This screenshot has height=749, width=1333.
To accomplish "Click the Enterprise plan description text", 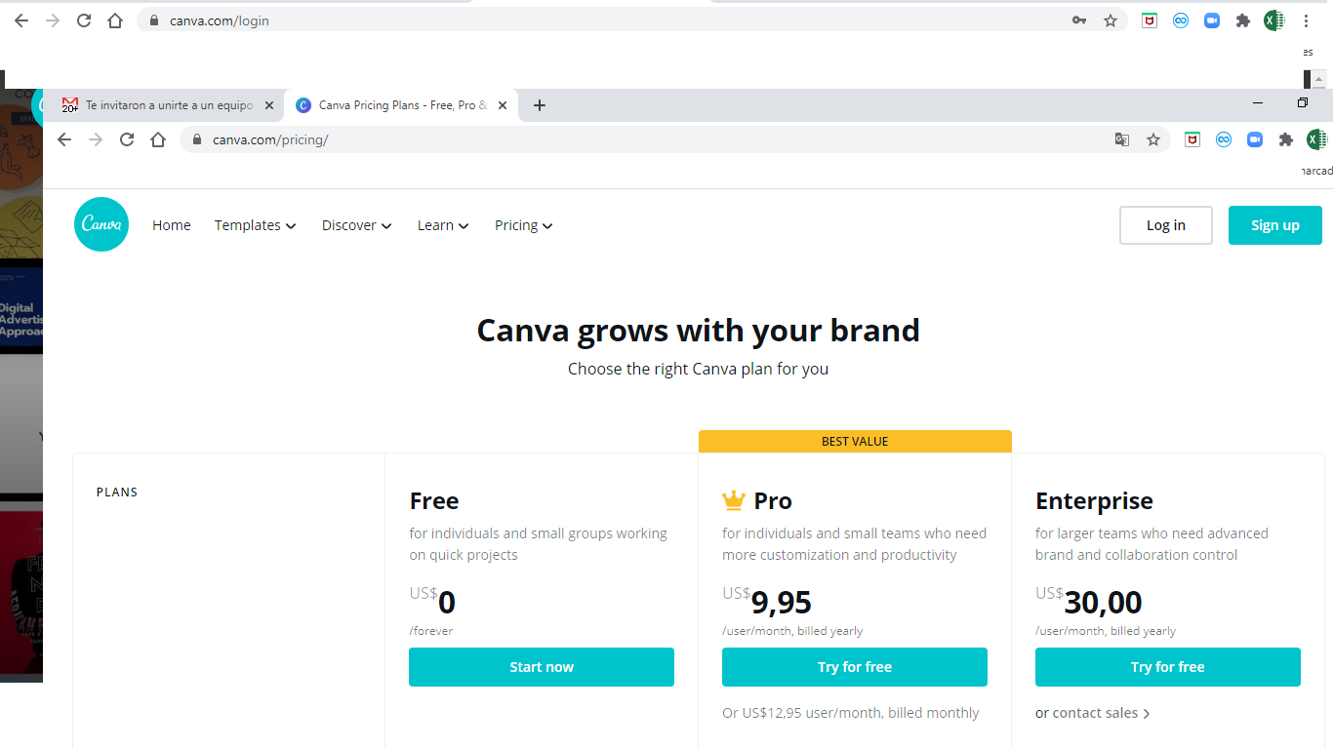I will (x=1152, y=544).
